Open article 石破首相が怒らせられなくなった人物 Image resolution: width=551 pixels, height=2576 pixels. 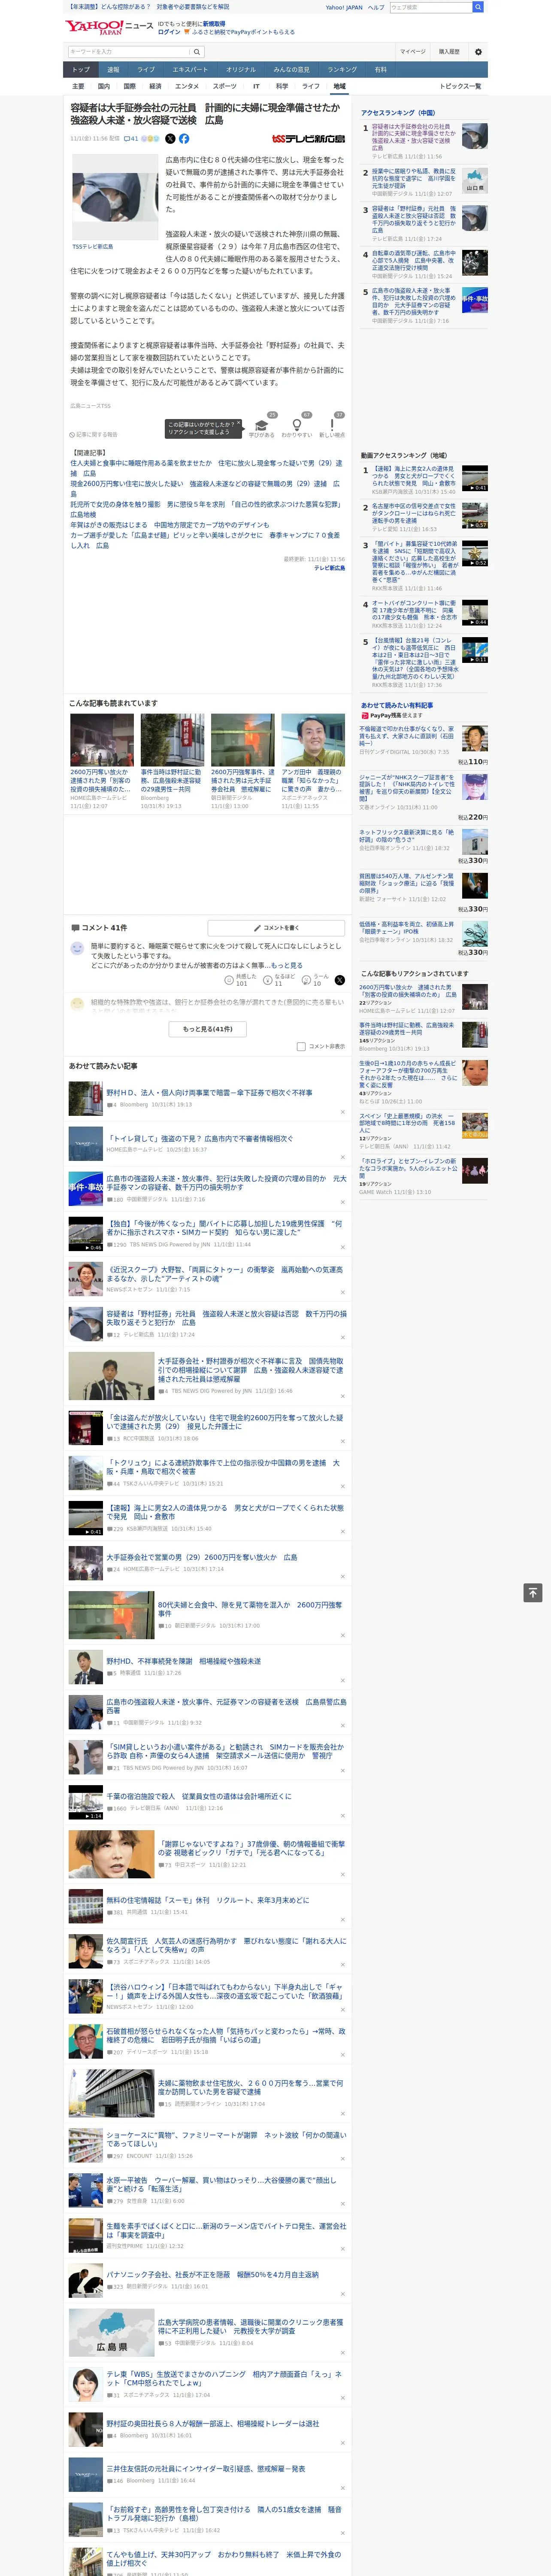pyautogui.click(x=226, y=2035)
